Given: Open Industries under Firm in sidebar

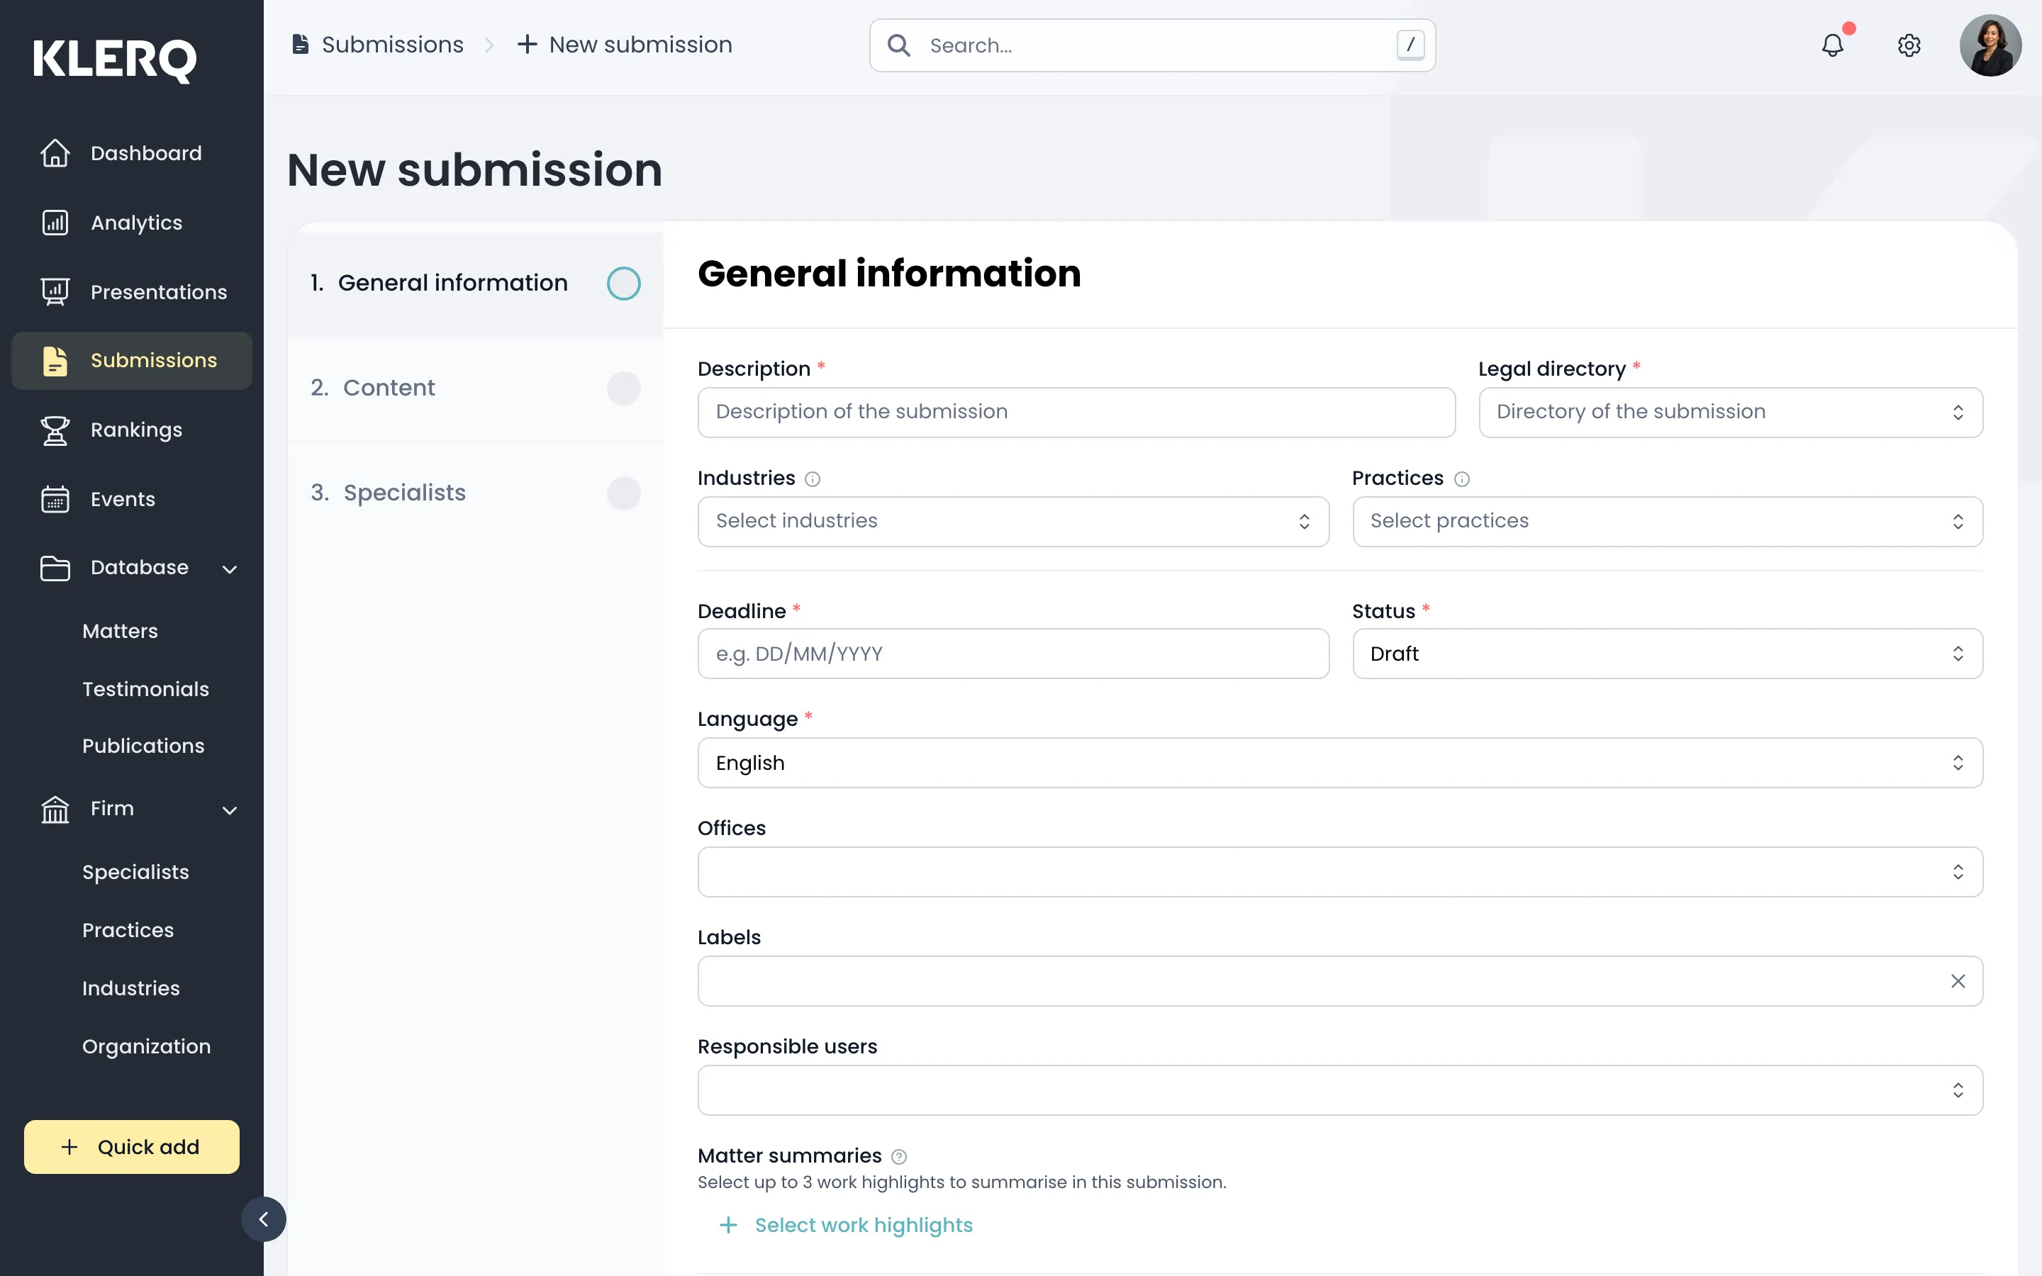Looking at the screenshot, I should point(130,988).
